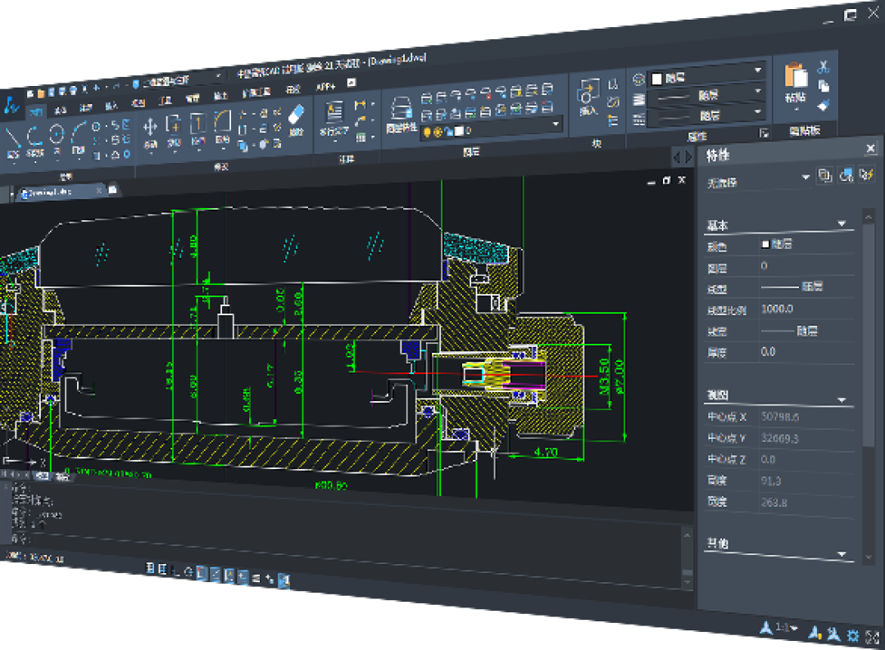Click Select Objects icon in Properties panel
885x650 pixels.
(846, 175)
